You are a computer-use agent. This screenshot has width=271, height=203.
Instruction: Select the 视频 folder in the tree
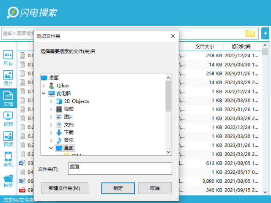(65, 109)
